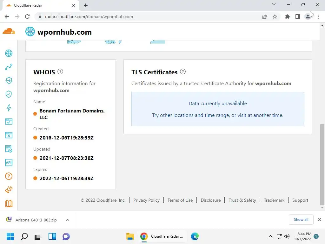Open the volume control in tray
Screen dimensions: 325x244
click(287, 236)
